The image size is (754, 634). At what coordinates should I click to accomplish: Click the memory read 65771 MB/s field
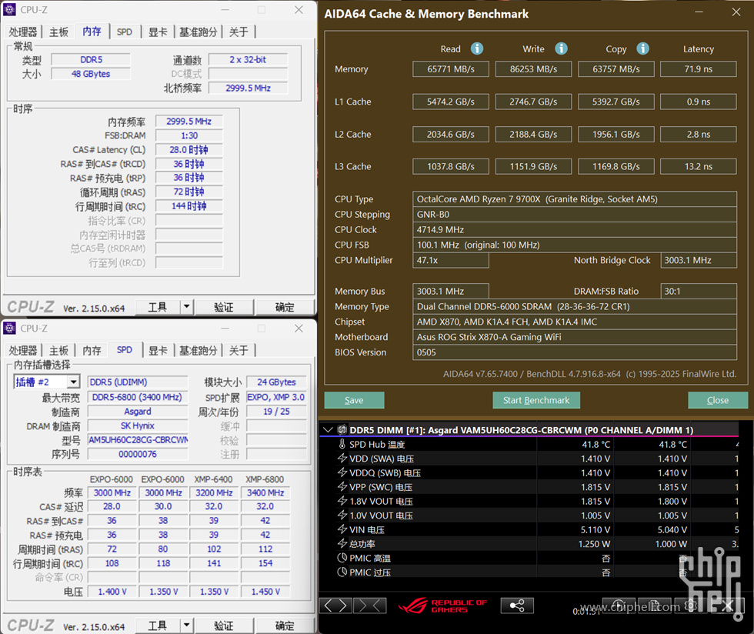[451, 68]
